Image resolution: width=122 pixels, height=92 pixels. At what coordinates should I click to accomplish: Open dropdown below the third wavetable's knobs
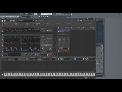click(x=47, y=51)
